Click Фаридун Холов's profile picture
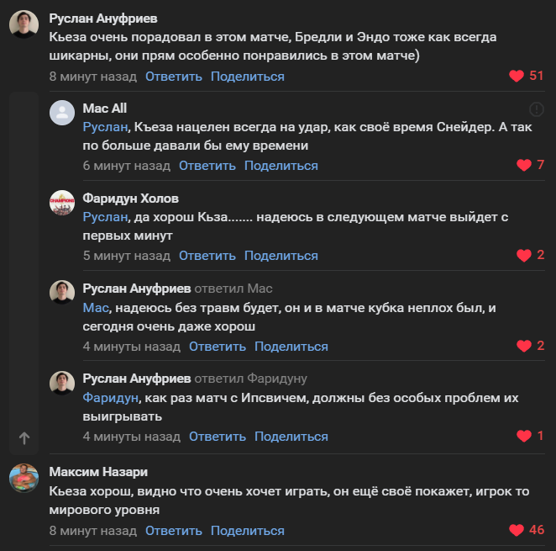 (x=62, y=203)
